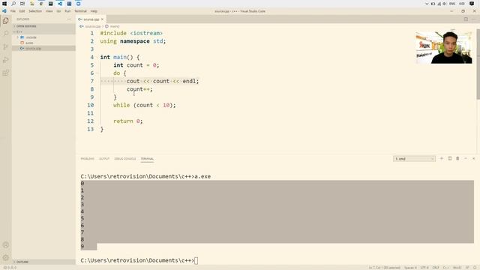
Task: Expand the .vscode folder in Explorer
Action: tap(43, 37)
